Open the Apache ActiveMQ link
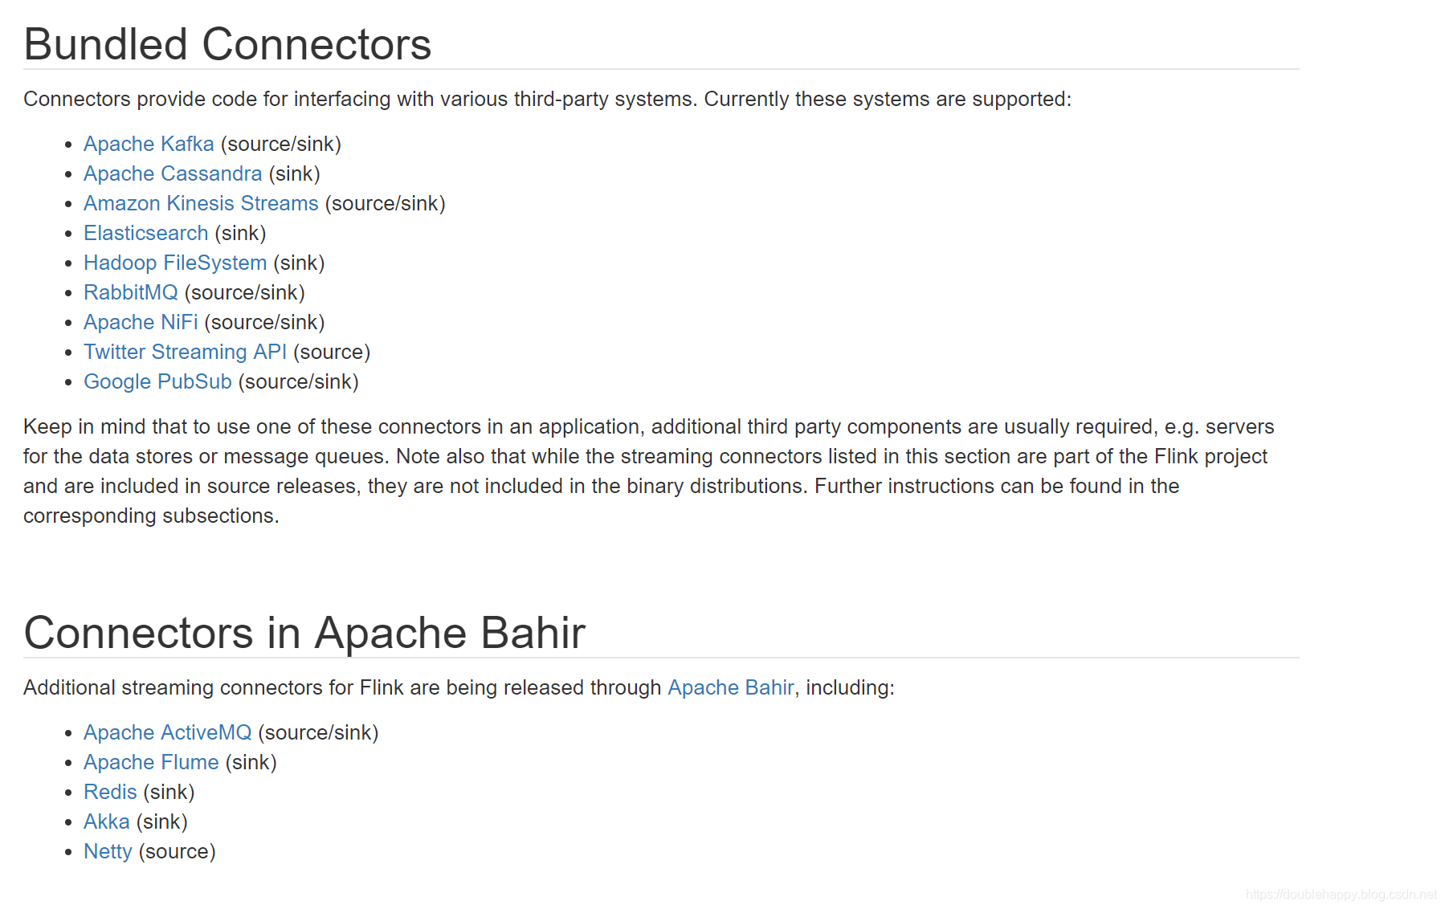This screenshot has height=909, width=1445. click(167, 732)
